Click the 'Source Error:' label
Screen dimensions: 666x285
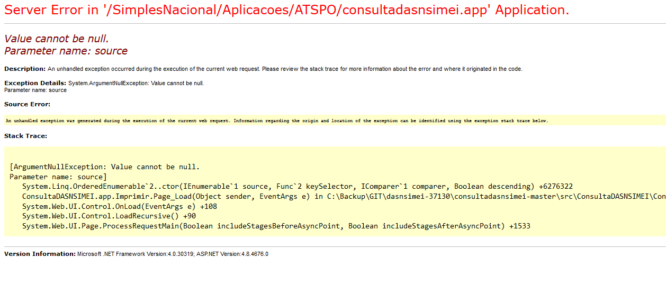point(28,104)
